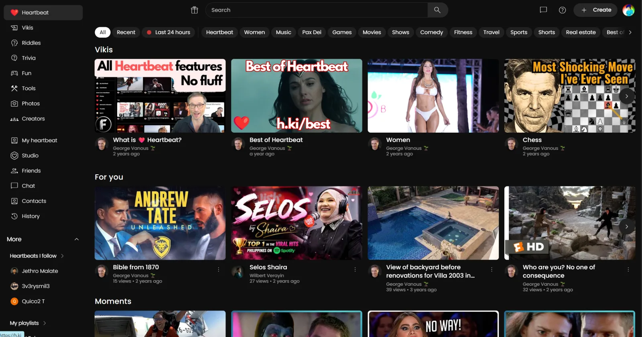The height and width of the screenshot is (337, 642).
Task: Select the Games category chip
Action: [x=342, y=32]
